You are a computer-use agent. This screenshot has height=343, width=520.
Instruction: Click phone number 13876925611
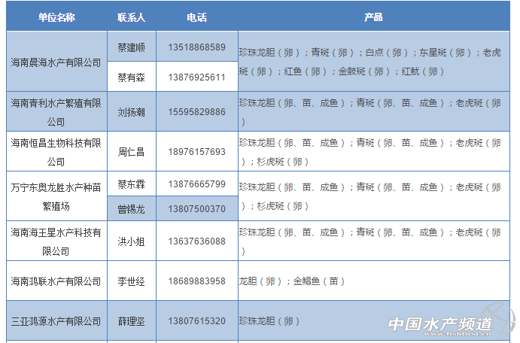[196, 77]
